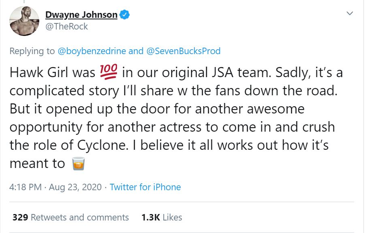Viewport: 366px width, 233px height.
Task: Click the whiskey glass emoji
Action: [78, 163]
